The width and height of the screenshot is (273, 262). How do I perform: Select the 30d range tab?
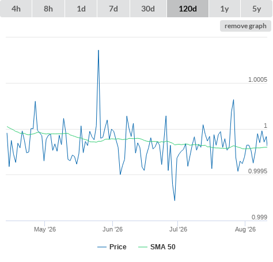click(x=148, y=9)
